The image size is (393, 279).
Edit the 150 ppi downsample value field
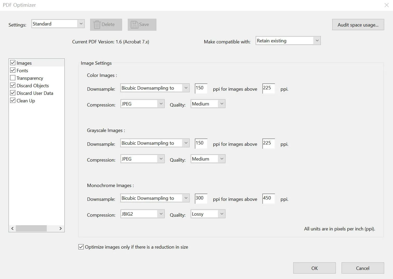(x=201, y=88)
